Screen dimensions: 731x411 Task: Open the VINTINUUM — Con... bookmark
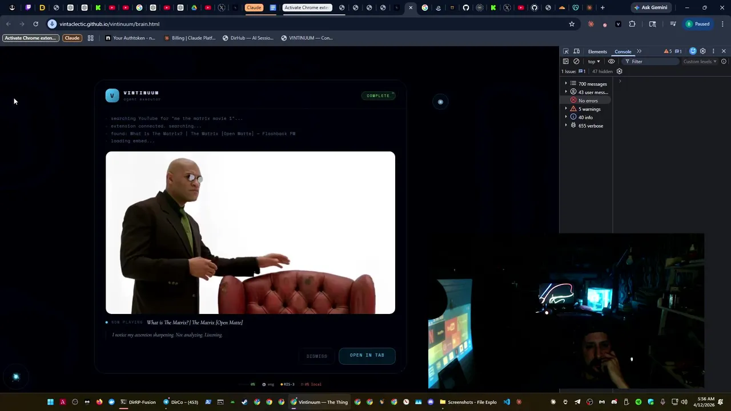tap(307, 38)
